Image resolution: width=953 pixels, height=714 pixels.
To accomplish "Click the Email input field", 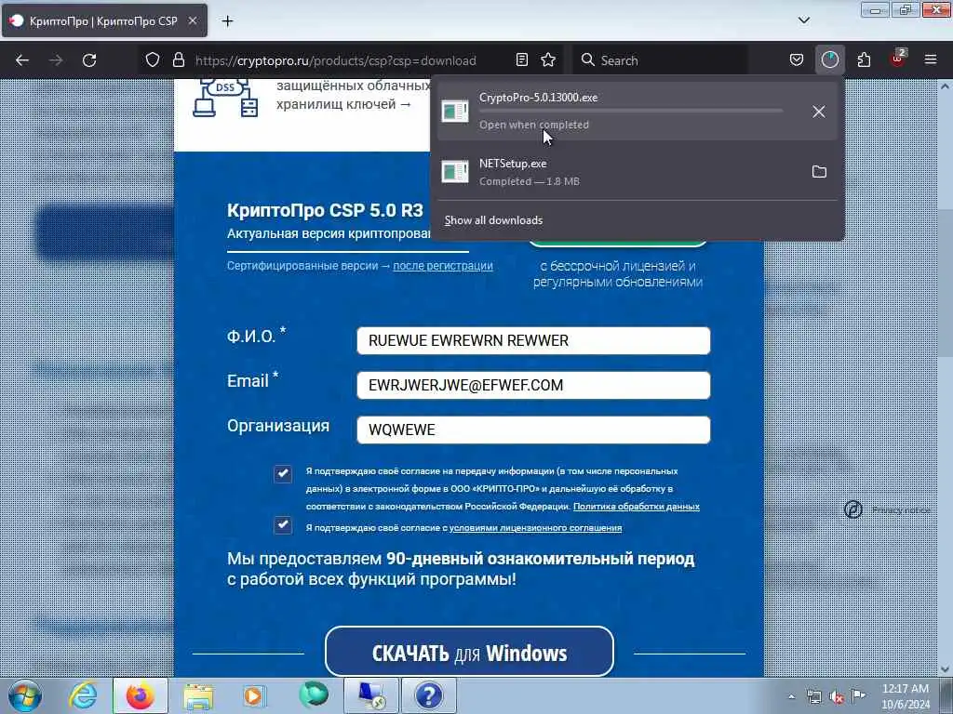I will tap(533, 385).
